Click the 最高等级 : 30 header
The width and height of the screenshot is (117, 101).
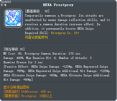click(37, 11)
